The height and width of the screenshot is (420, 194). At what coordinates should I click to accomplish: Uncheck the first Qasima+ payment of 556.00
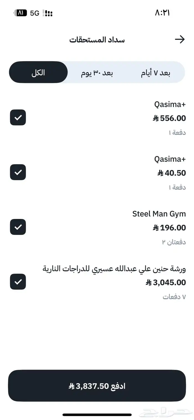click(18, 118)
